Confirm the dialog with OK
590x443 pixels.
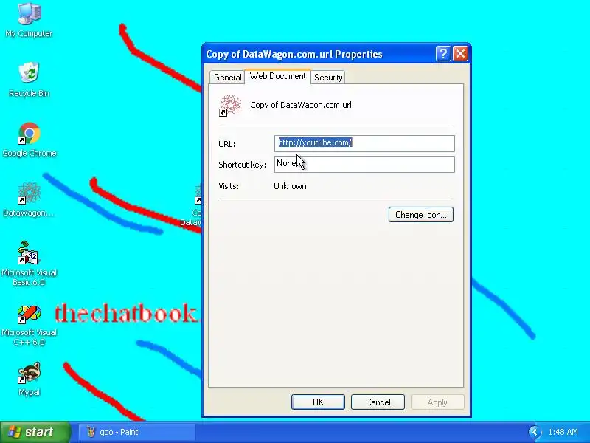[318, 402]
